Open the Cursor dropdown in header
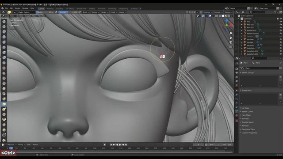This screenshot has width=283, height=159. click(x=122, y=12)
